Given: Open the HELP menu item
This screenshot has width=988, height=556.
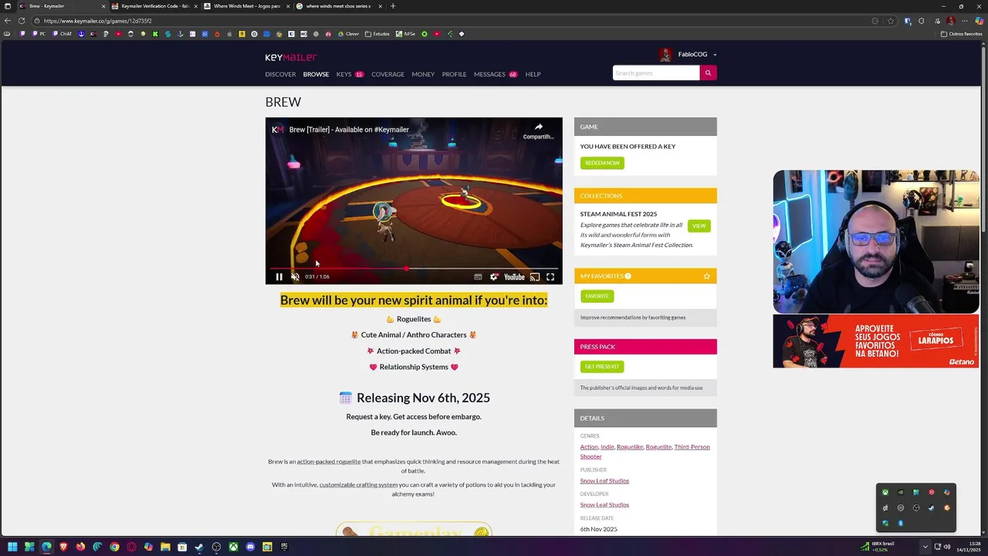Looking at the screenshot, I should pos(533,74).
